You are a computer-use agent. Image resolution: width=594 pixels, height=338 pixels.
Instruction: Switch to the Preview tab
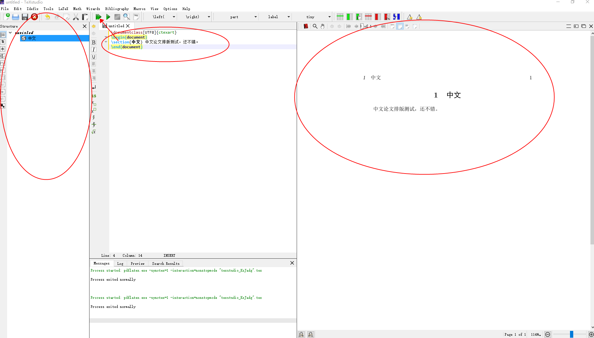(137, 263)
